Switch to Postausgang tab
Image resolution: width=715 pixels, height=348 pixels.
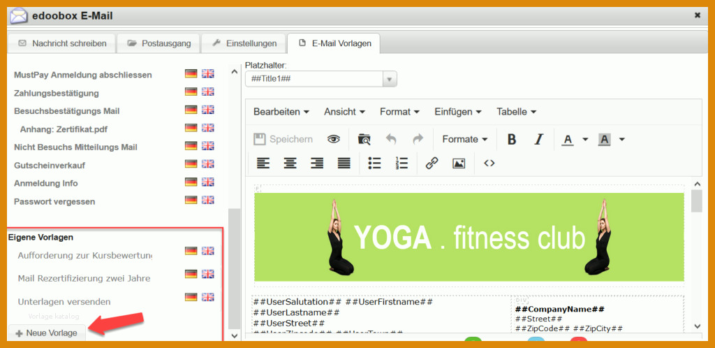[x=159, y=43]
